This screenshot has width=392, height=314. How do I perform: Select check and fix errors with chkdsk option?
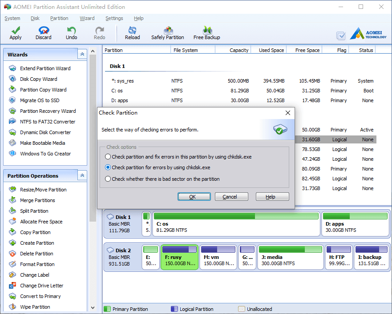coord(108,157)
